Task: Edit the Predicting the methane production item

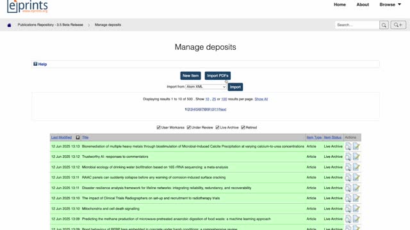Action: pyautogui.click(x=356, y=218)
